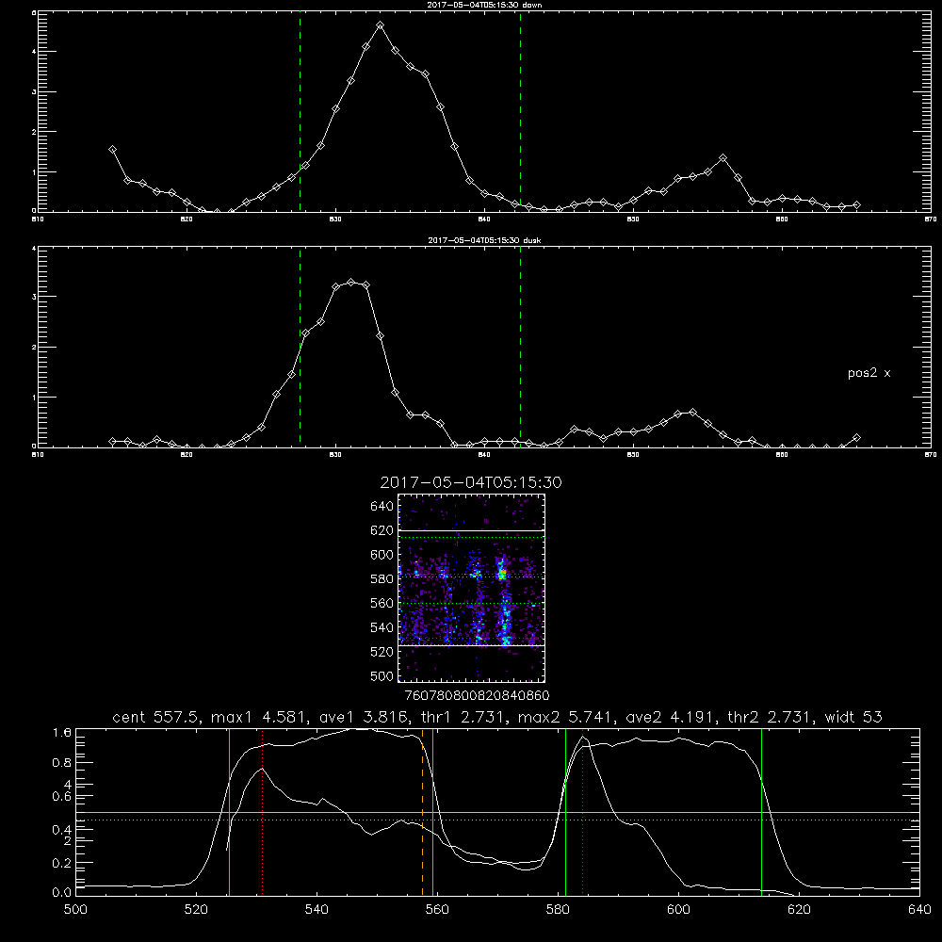Click x-axis label 600 of bottom plot

[x=678, y=910]
